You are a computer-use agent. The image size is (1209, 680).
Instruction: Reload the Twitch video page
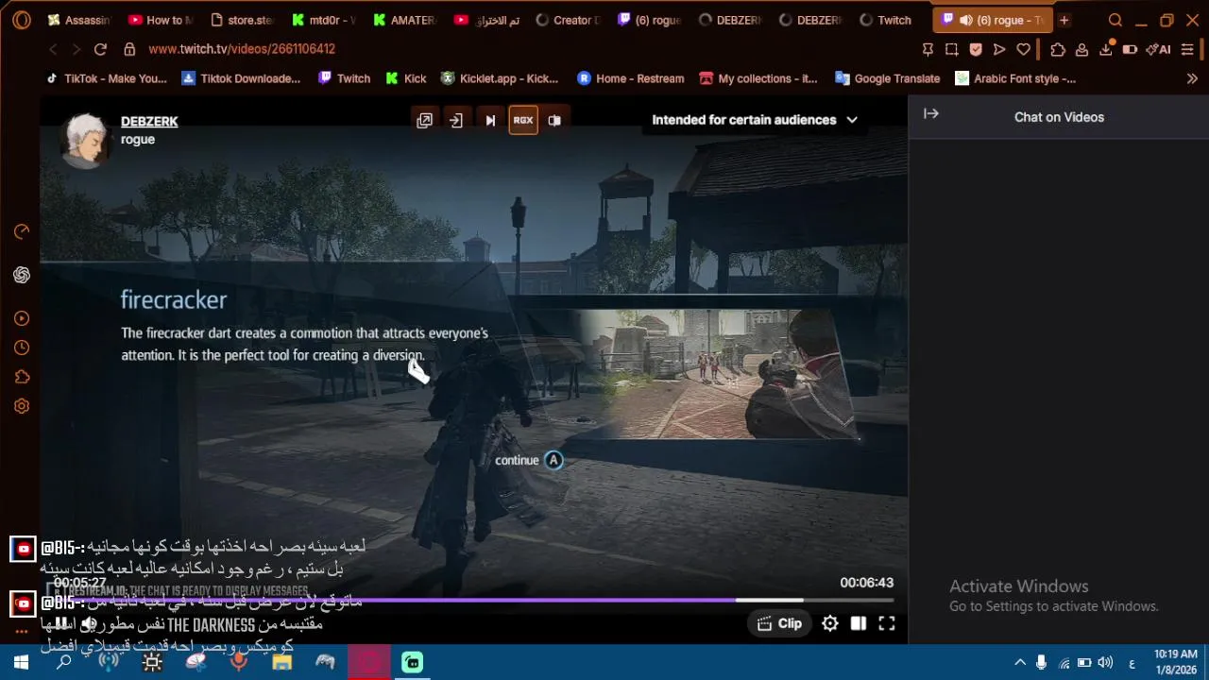click(x=100, y=49)
